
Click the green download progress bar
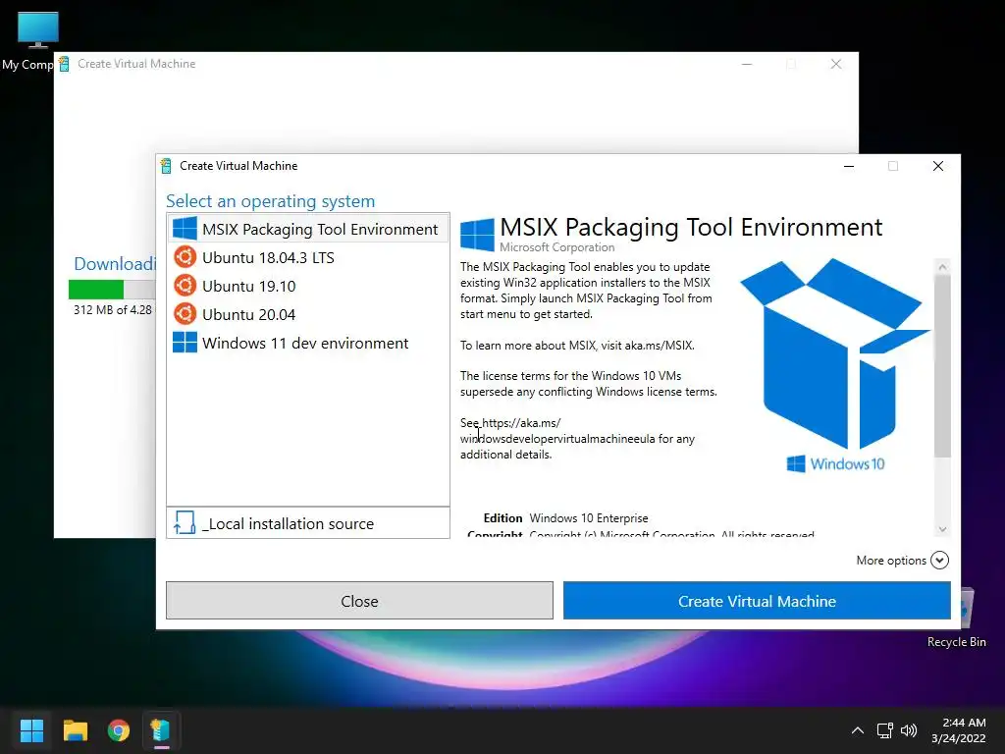point(96,290)
